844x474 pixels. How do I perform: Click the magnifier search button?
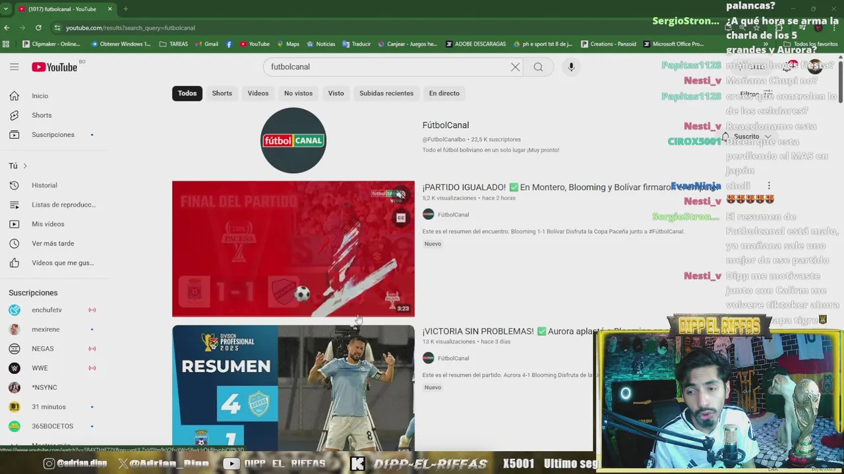538,66
